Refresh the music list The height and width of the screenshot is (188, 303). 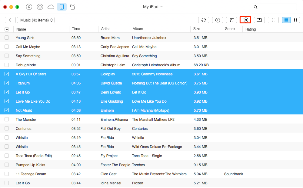tap(204, 20)
